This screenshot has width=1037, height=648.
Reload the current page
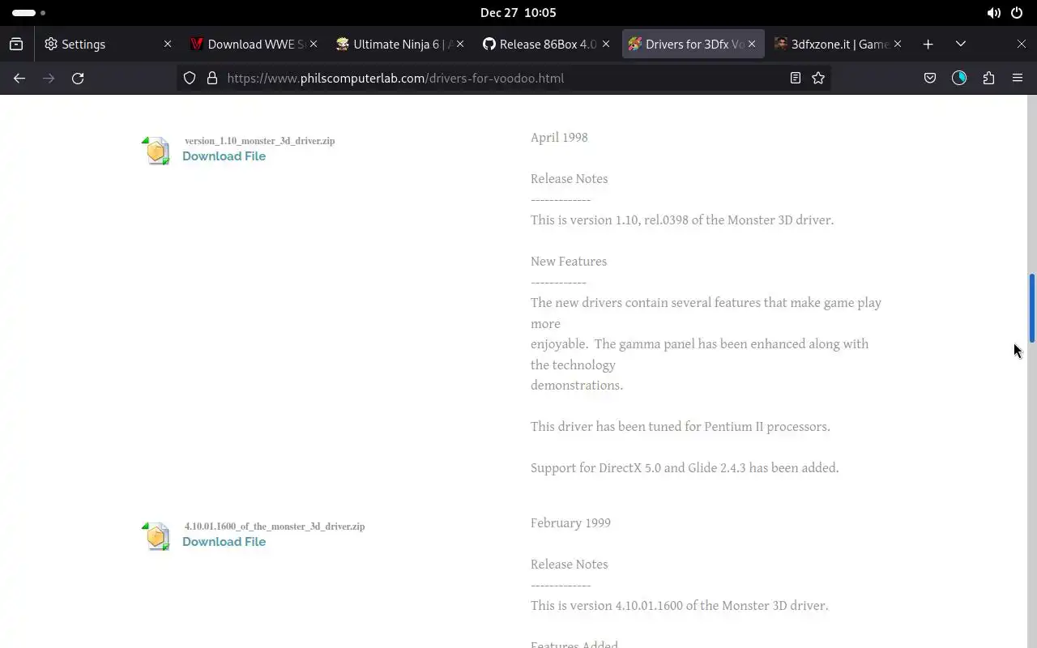(x=78, y=78)
